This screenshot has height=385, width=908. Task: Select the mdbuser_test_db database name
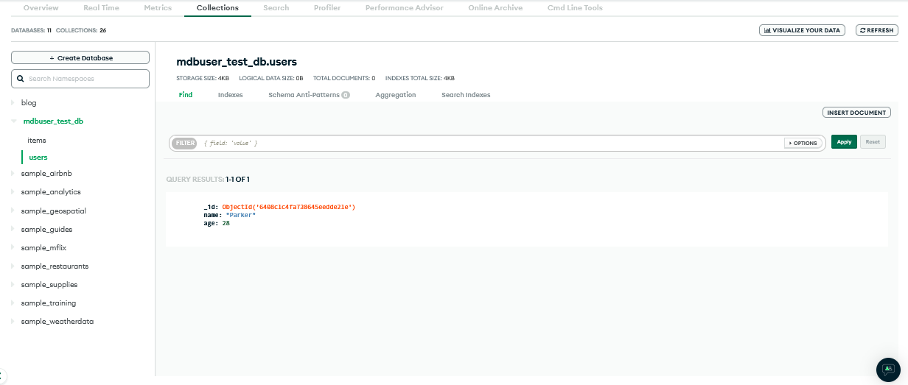pyautogui.click(x=53, y=121)
